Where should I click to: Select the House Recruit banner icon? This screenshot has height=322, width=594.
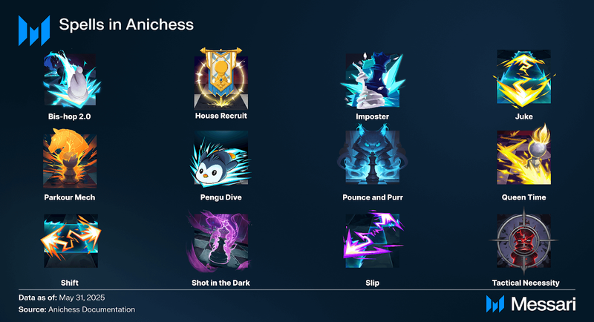[221, 79]
